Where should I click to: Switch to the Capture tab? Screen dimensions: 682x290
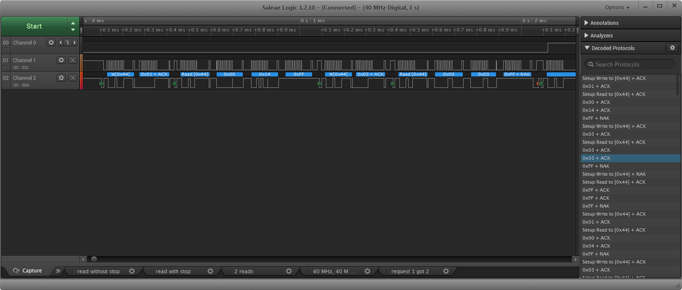pos(28,271)
